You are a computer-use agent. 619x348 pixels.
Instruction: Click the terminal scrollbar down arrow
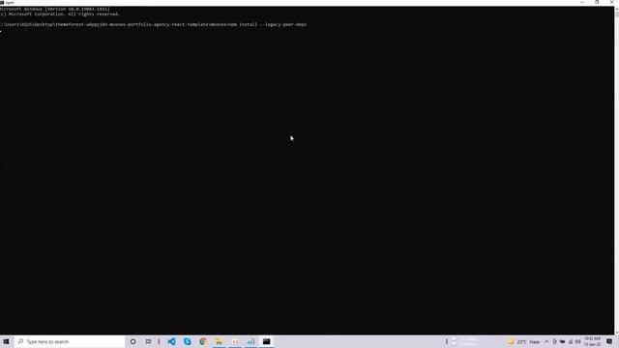click(616, 333)
